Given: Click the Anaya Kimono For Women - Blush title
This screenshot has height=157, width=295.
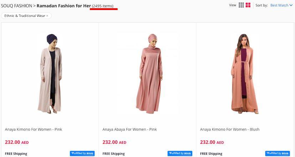Looking at the screenshot, I should coord(230,129).
